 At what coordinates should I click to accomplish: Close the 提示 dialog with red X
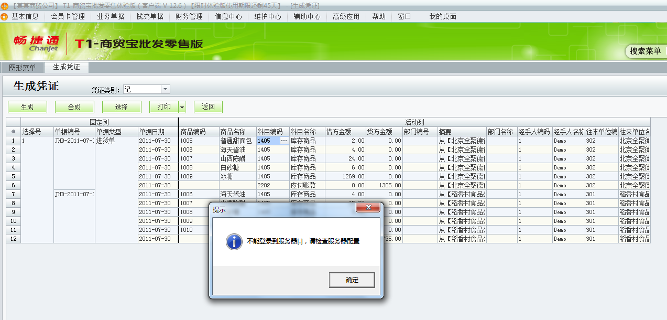pyautogui.click(x=367, y=208)
